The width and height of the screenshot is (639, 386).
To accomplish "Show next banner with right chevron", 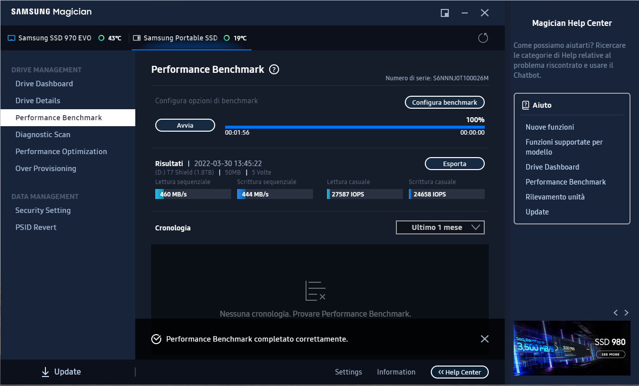I will [626, 313].
